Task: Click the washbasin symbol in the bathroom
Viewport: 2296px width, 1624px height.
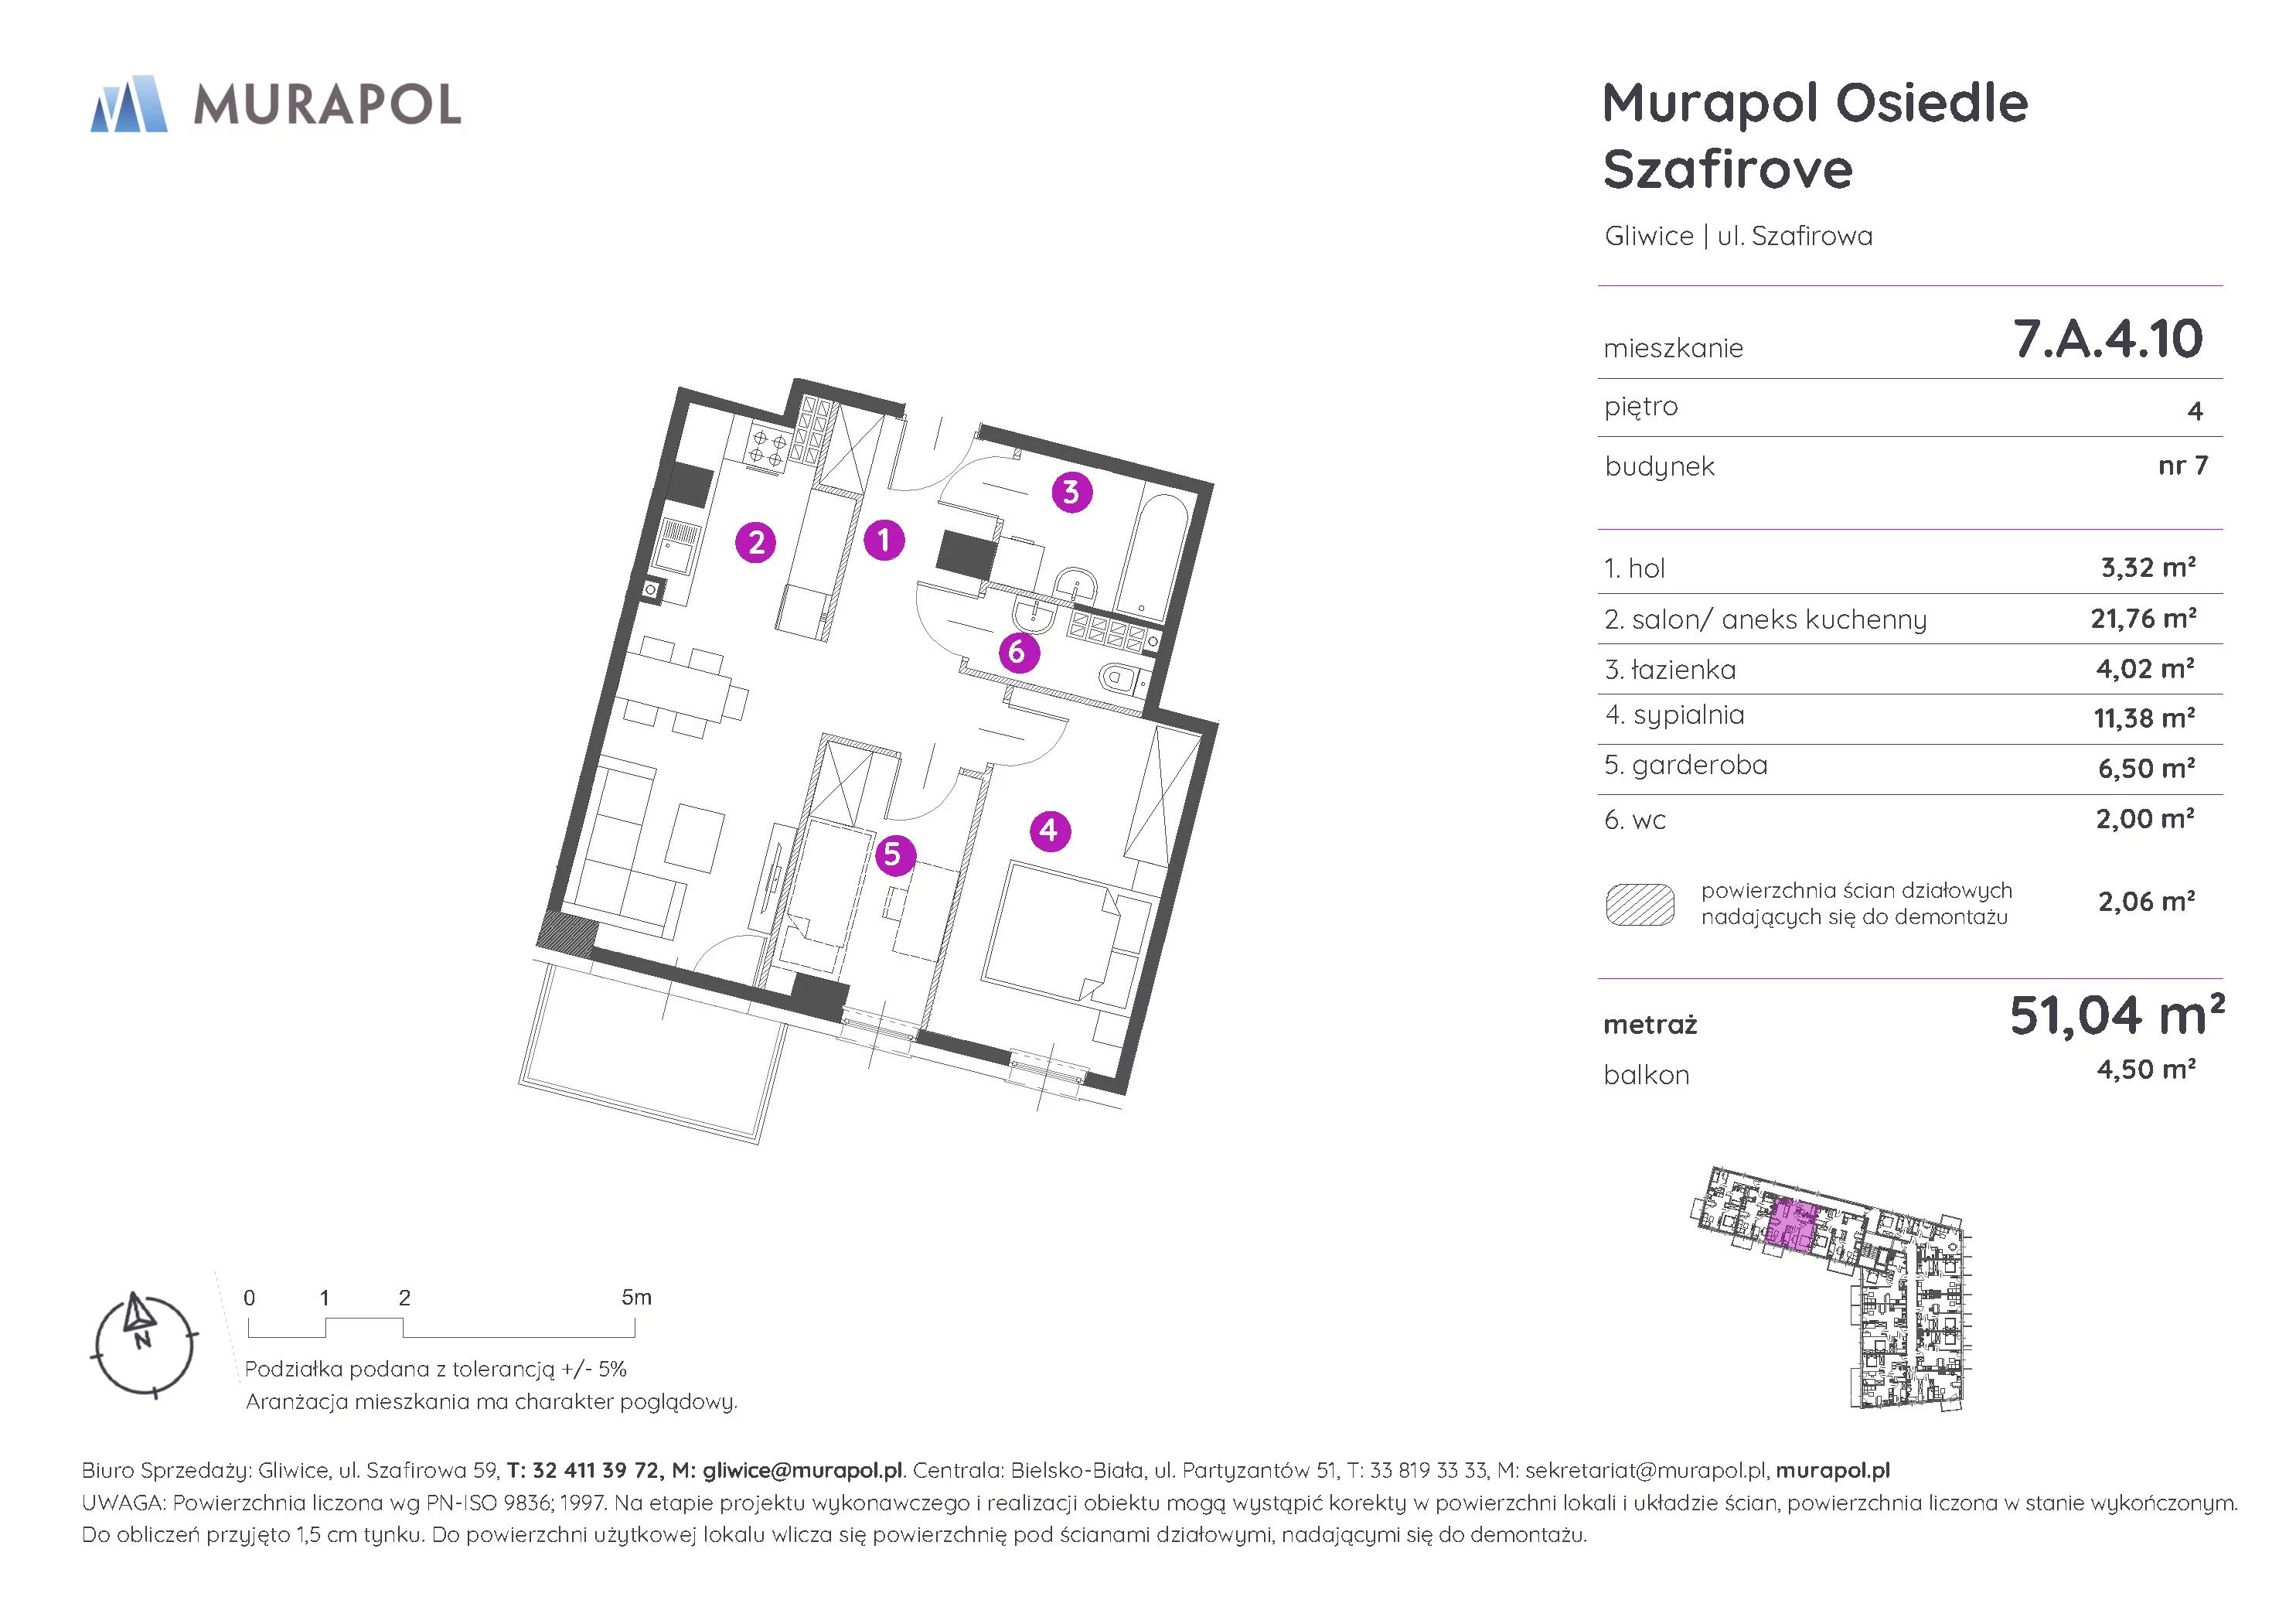Action: point(1076,586)
